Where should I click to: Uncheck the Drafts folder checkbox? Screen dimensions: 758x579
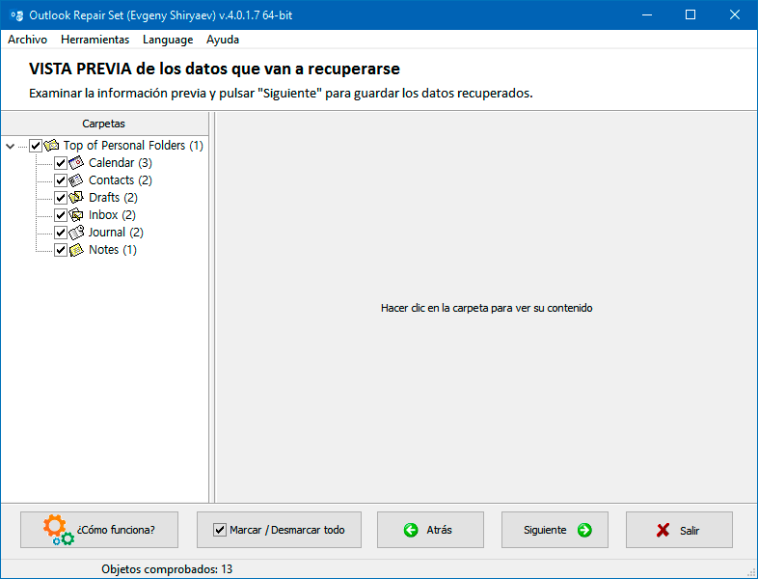pos(61,198)
